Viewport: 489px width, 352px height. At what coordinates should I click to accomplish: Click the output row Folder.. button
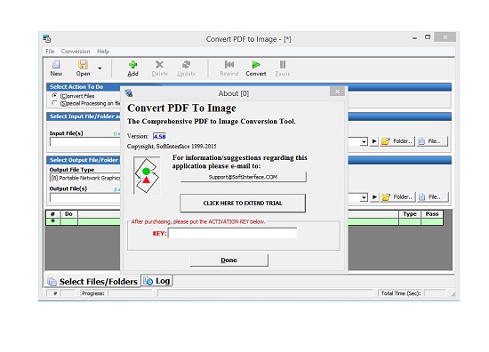point(398,197)
